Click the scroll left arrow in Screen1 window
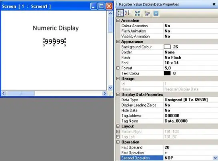Viewport: 218px width, 161px height. click(4, 93)
